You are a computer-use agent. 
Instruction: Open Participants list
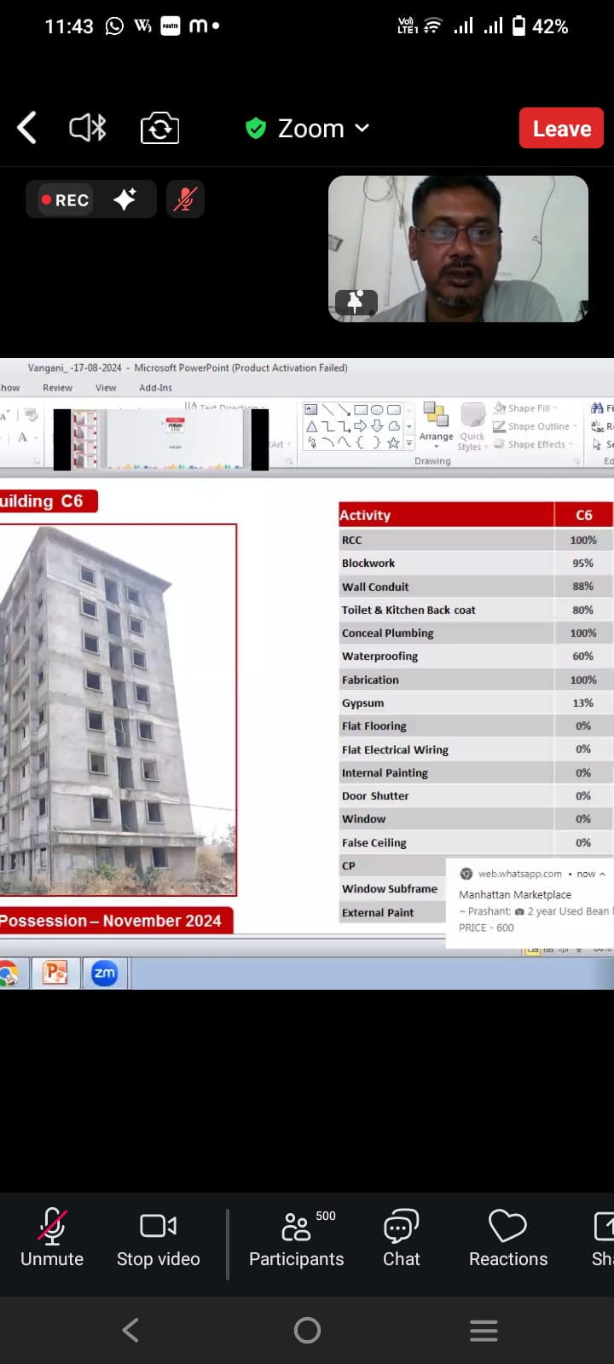pyautogui.click(x=296, y=1240)
